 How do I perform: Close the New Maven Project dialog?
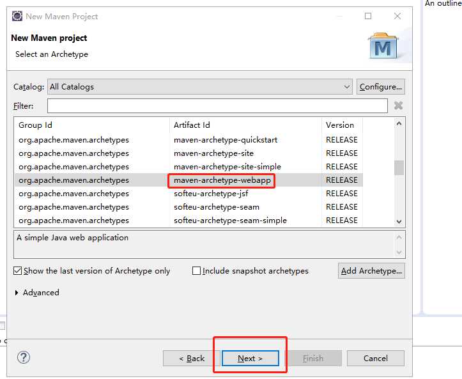coord(397,16)
